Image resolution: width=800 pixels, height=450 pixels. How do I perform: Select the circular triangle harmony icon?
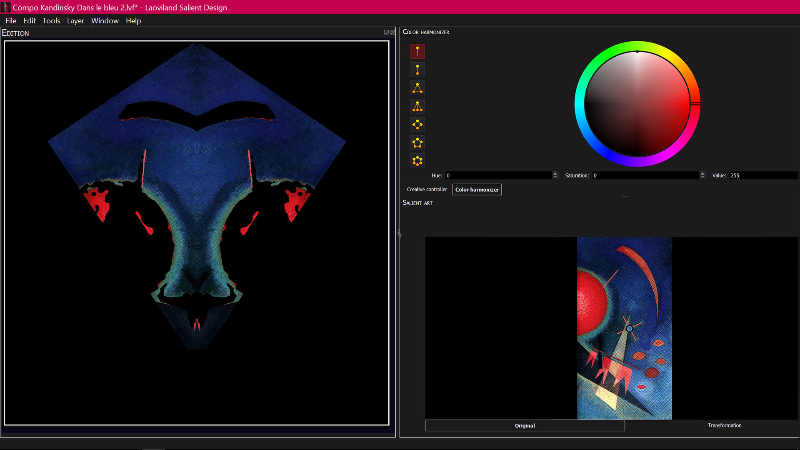pos(417,88)
